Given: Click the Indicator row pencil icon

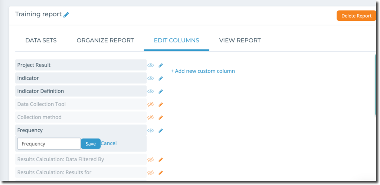Looking at the screenshot, I should click(161, 78).
